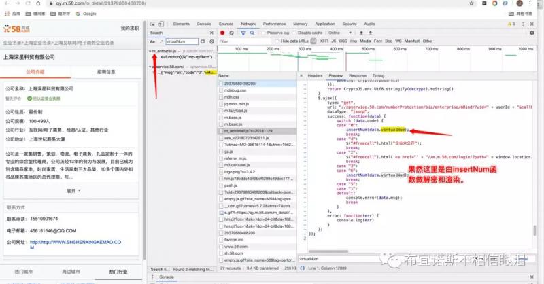Switch to Elements panel tab
Viewport: 544px width, 284px height.
click(x=181, y=24)
